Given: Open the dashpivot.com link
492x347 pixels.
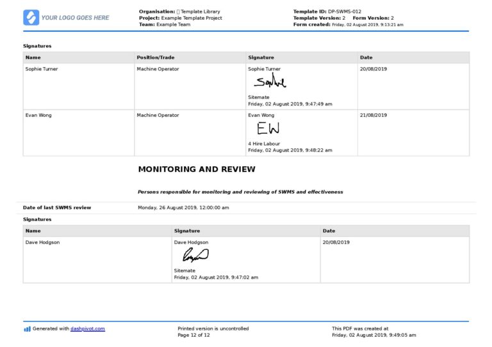Looking at the screenshot, I should point(88,328).
